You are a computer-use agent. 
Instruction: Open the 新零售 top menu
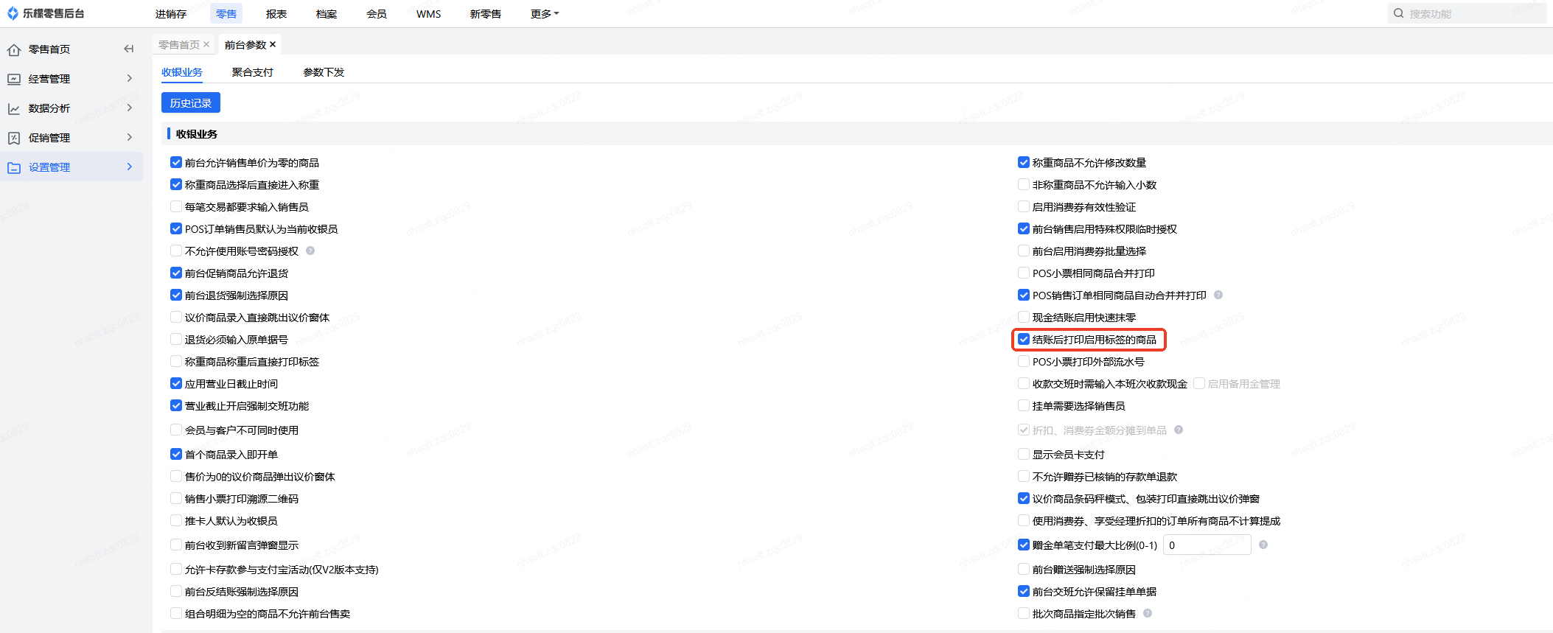coord(486,14)
